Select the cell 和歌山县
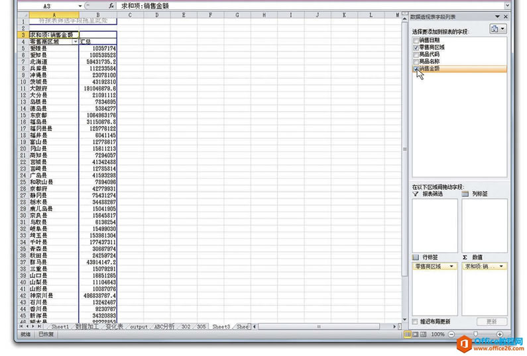The width and height of the screenshot is (527, 356). 54,182
